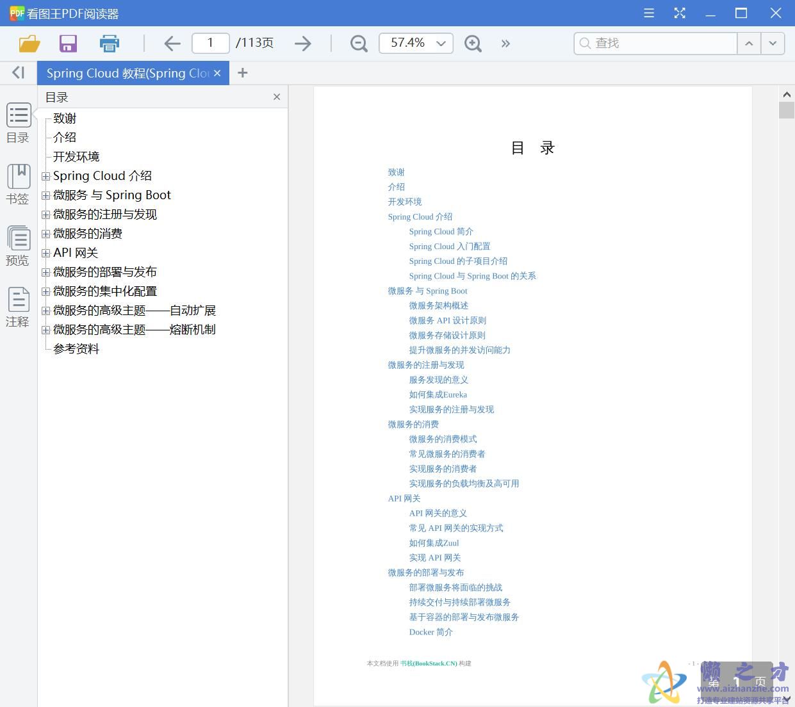Open the 注释 annotations panel
795x707 pixels.
click(x=19, y=307)
